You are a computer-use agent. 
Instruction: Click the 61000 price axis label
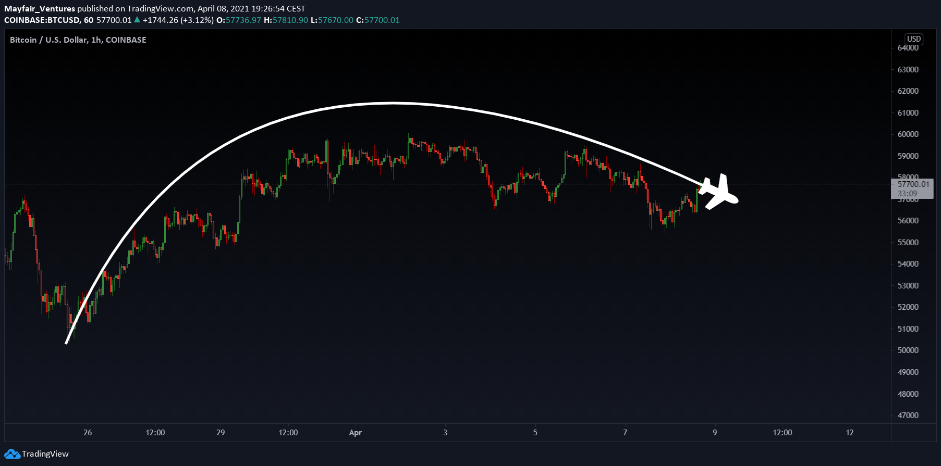point(908,113)
